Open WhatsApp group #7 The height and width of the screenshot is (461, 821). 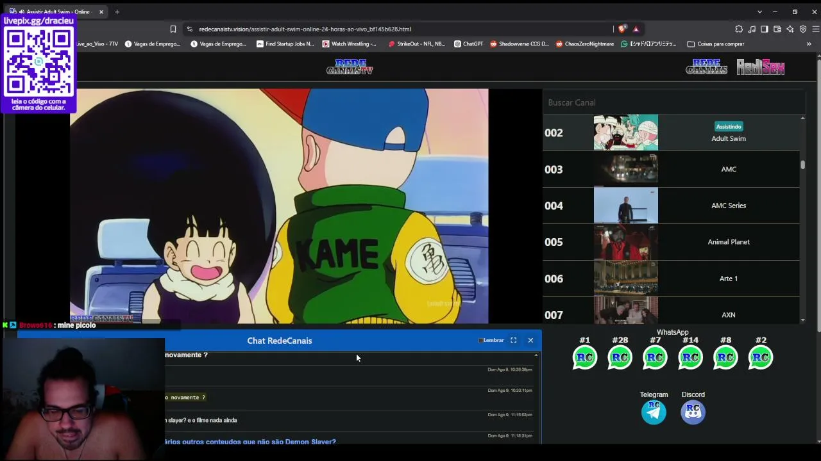655,357
